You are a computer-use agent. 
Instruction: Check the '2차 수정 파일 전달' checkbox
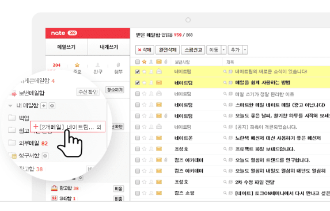[x=138, y=182]
